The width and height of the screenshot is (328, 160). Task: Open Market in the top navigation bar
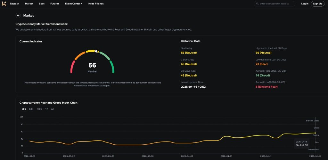pyautogui.click(x=29, y=4)
